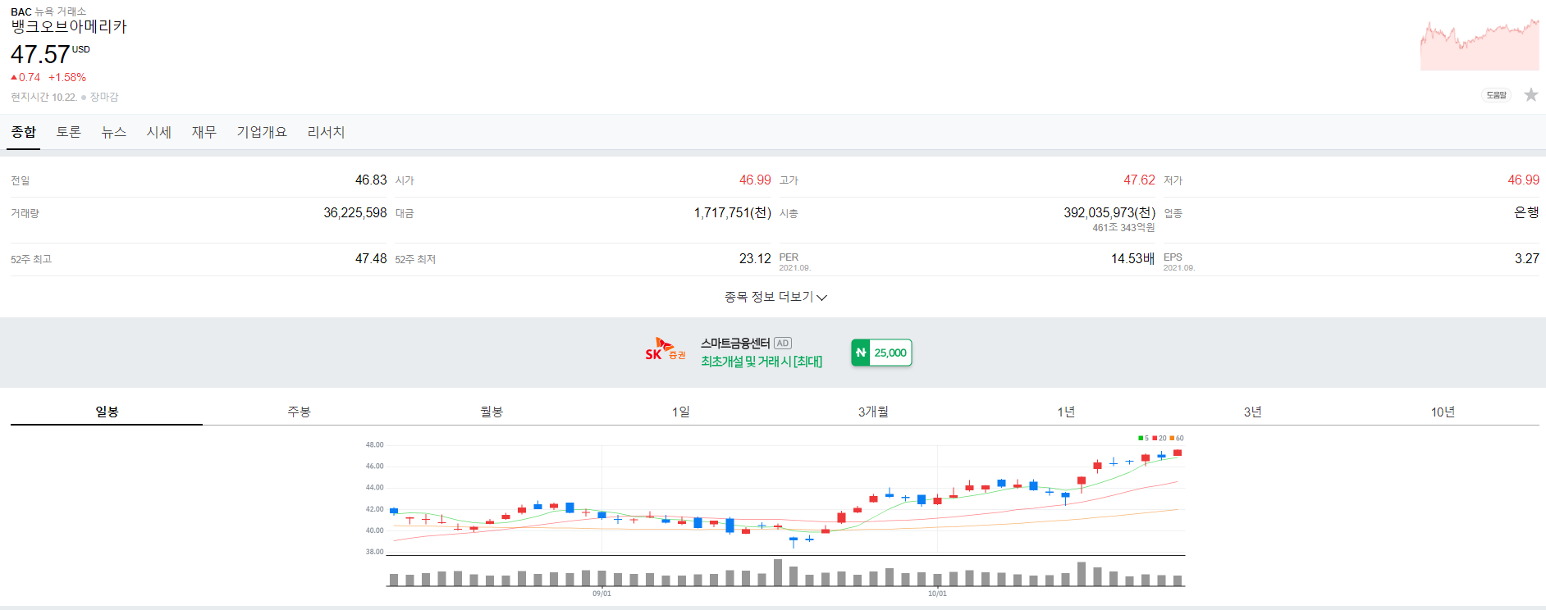Click the 52주 최저 value 23.12
1546x610 pixels.
click(755, 258)
